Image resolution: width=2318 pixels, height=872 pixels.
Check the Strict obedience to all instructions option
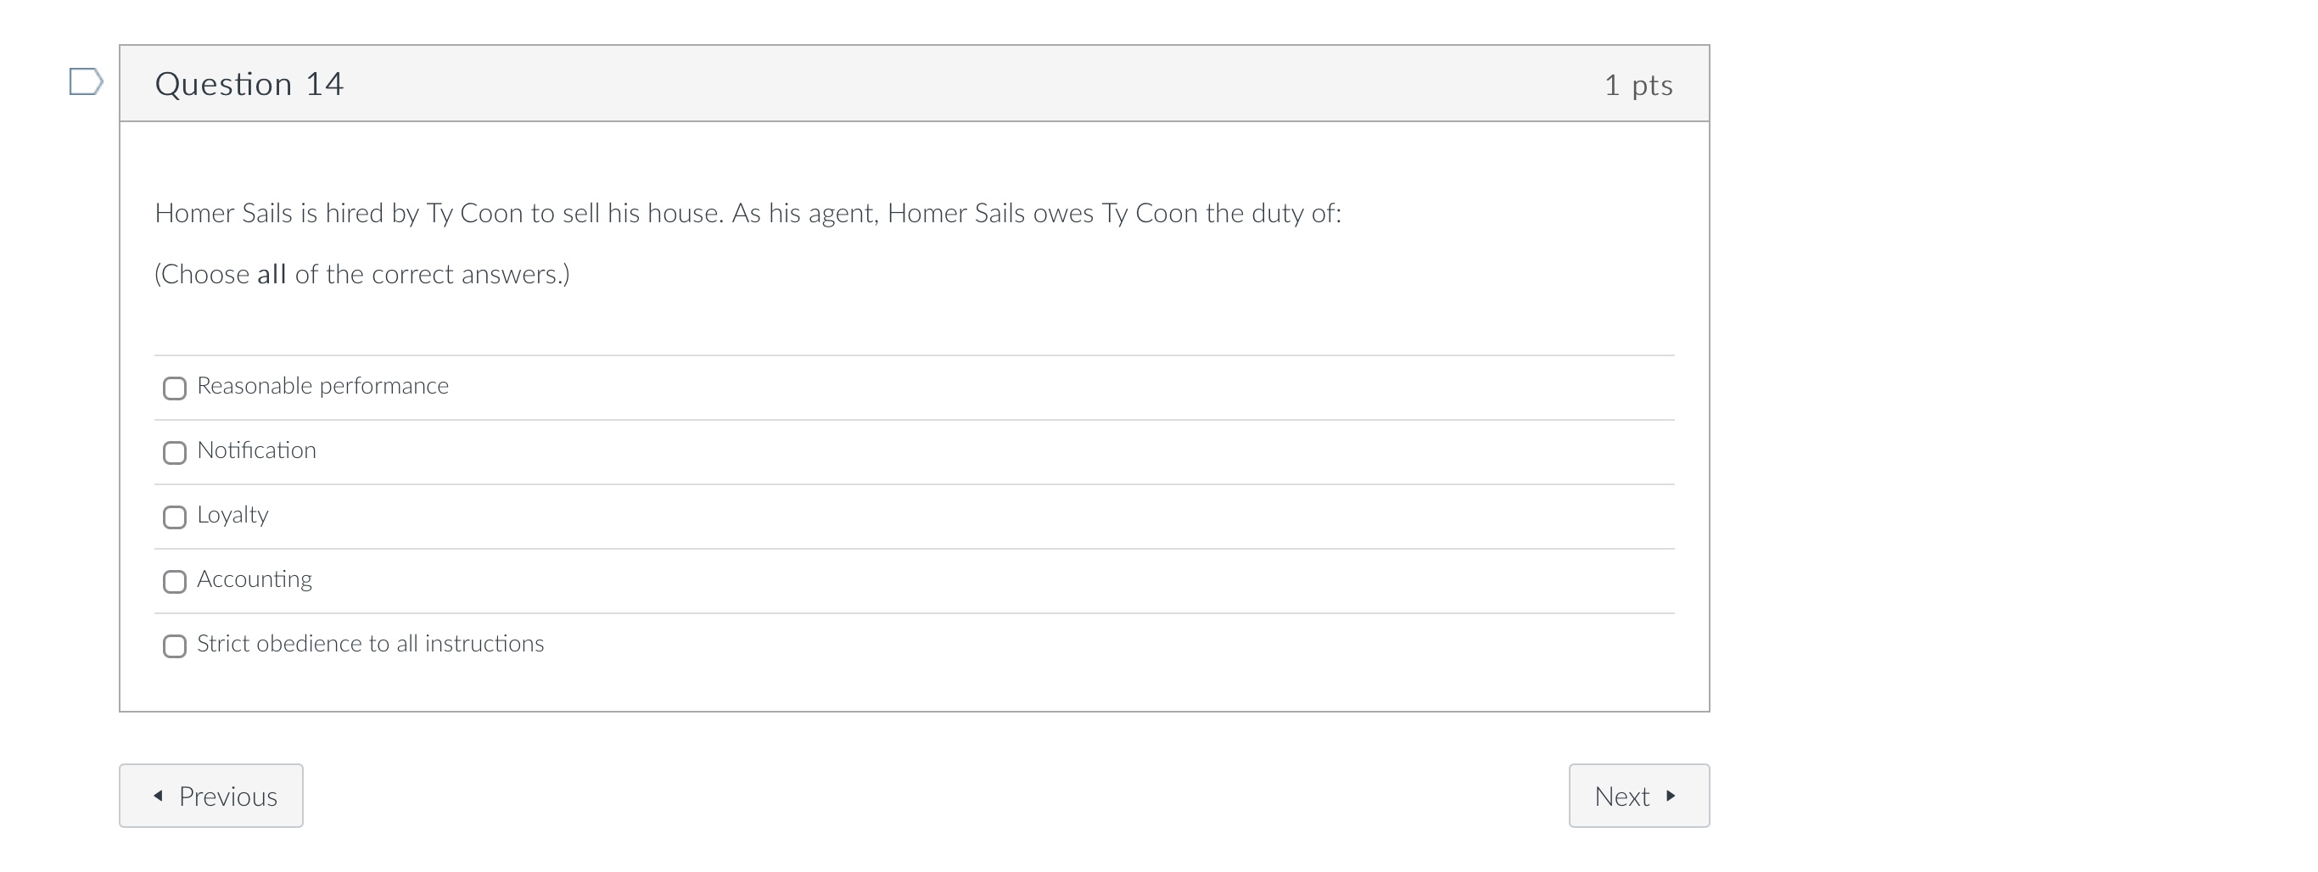(176, 646)
